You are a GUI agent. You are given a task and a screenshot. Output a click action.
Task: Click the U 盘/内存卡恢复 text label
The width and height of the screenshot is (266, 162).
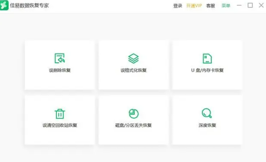(207, 70)
